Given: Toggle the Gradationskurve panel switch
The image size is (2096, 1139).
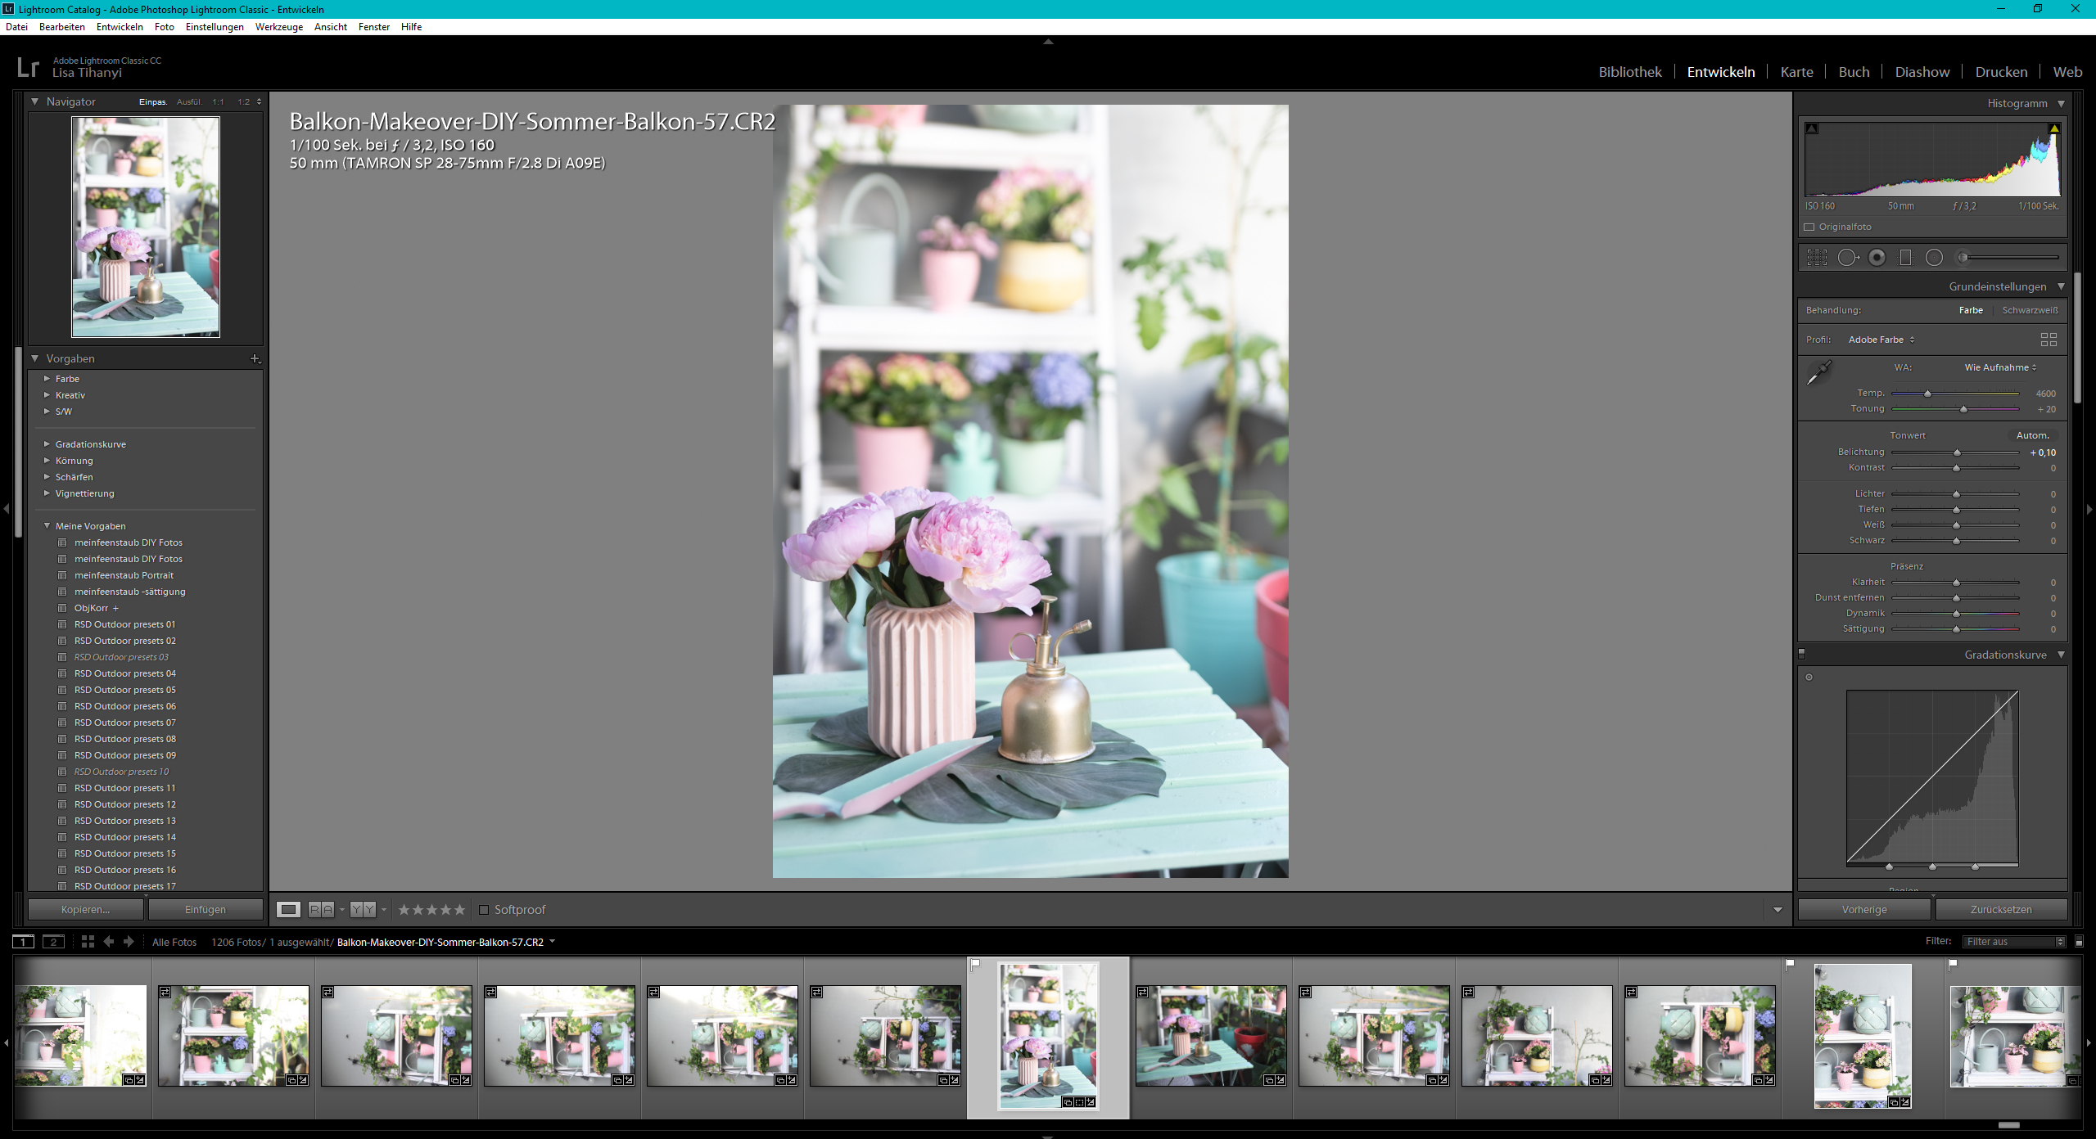Looking at the screenshot, I should coord(1801,654).
